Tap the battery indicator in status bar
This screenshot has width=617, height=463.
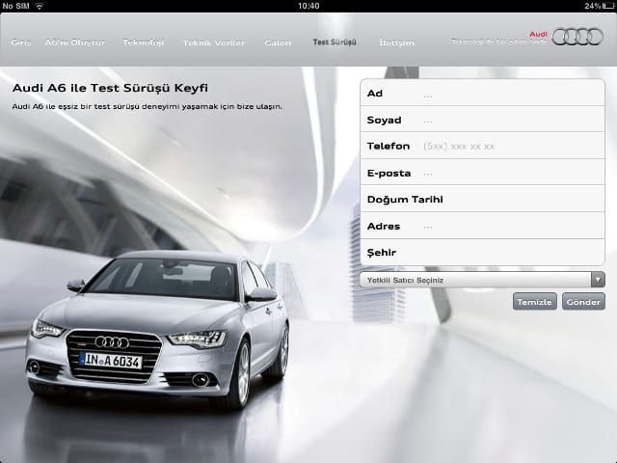[608, 6]
